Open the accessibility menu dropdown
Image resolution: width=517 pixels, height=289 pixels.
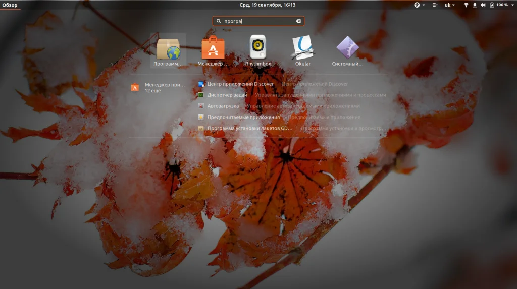click(x=420, y=5)
